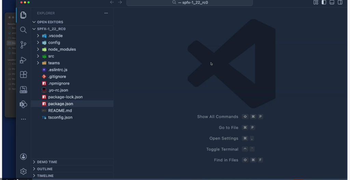The image size is (350, 180).
Task: Go forward using the right arrow
Action: click(x=120, y=2)
